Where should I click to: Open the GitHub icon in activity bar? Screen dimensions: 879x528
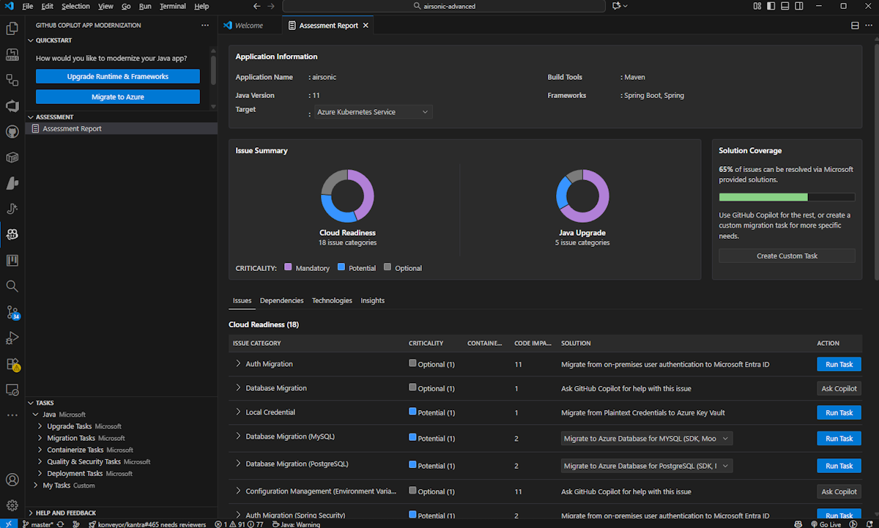click(12, 132)
